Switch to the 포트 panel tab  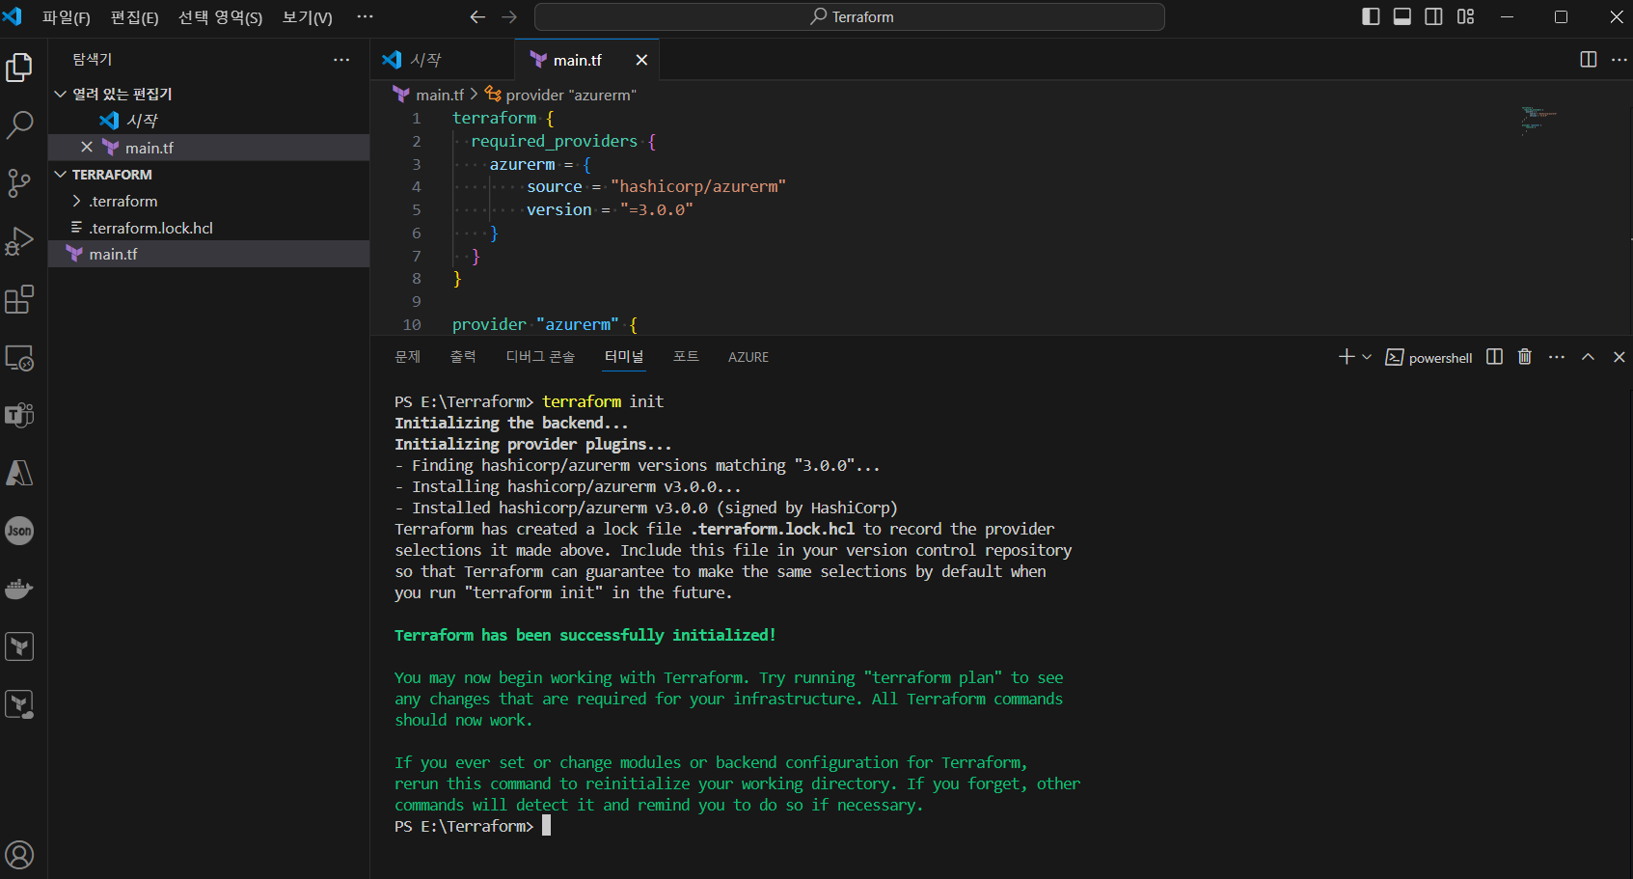[686, 357]
